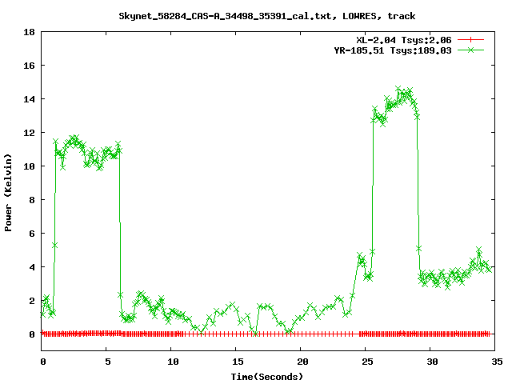Select the XL-2.04 Tsys:2.06 legend label
The height and width of the screenshot is (384, 512).
pyautogui.click(x=404, y=40)
